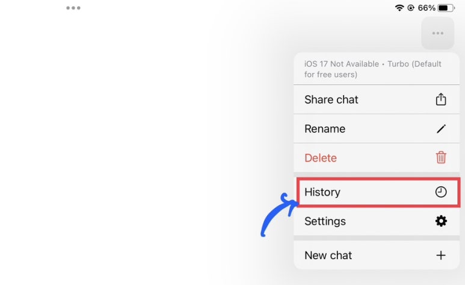Tap the plus icon for New chat

point(441,255)
